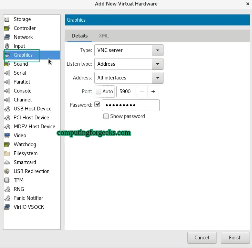Click the Listen type Address combo value
The height and width of the screenshot is (248, 252).
[x=123, y=64]
